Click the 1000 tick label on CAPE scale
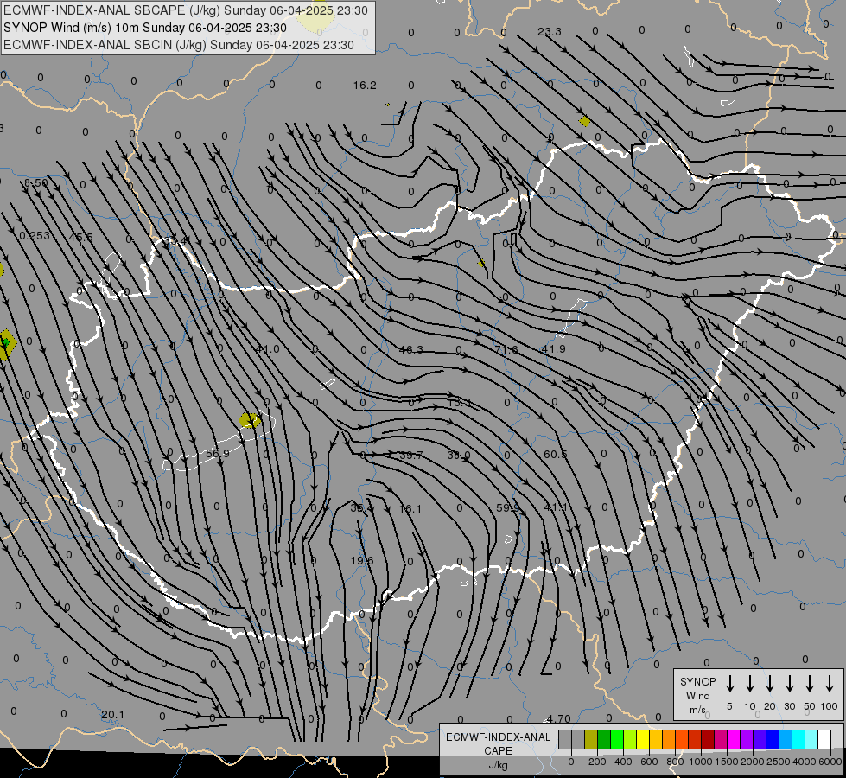Viewport: 846px width, 778px height. [x=701, y=762]
